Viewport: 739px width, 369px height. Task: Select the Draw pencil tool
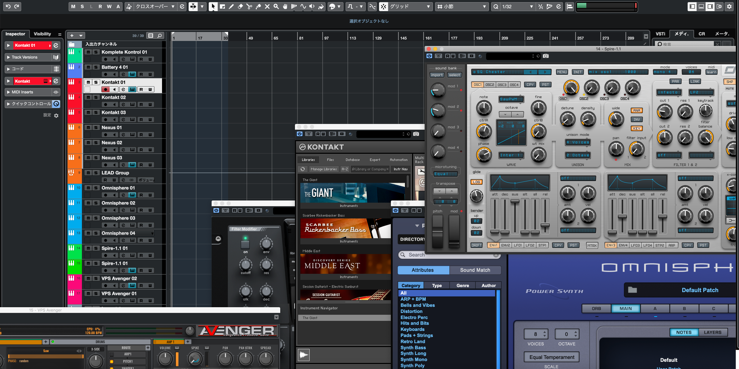click(231, 6)
